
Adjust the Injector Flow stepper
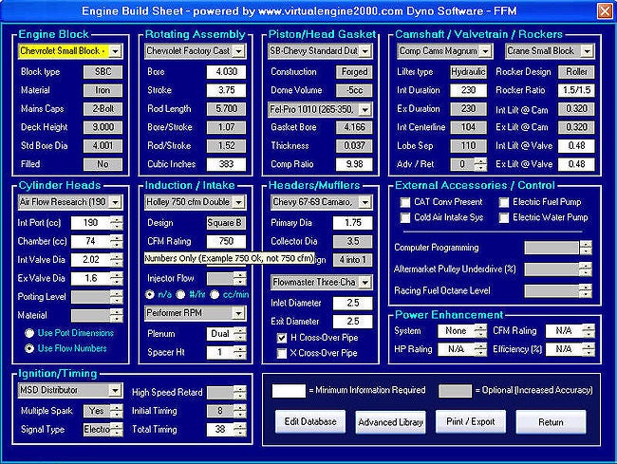[x=239, y=278]
